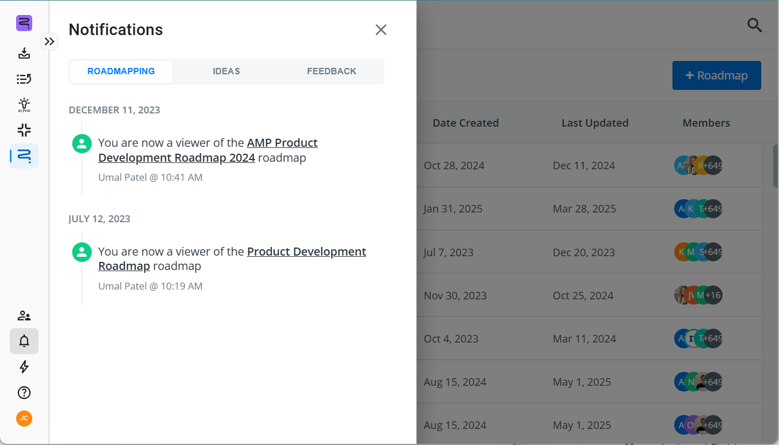The width and height of the screenshot is (779, 445).
Task: Open the inbox download tray icon
Action: click(x=24, y=54)
